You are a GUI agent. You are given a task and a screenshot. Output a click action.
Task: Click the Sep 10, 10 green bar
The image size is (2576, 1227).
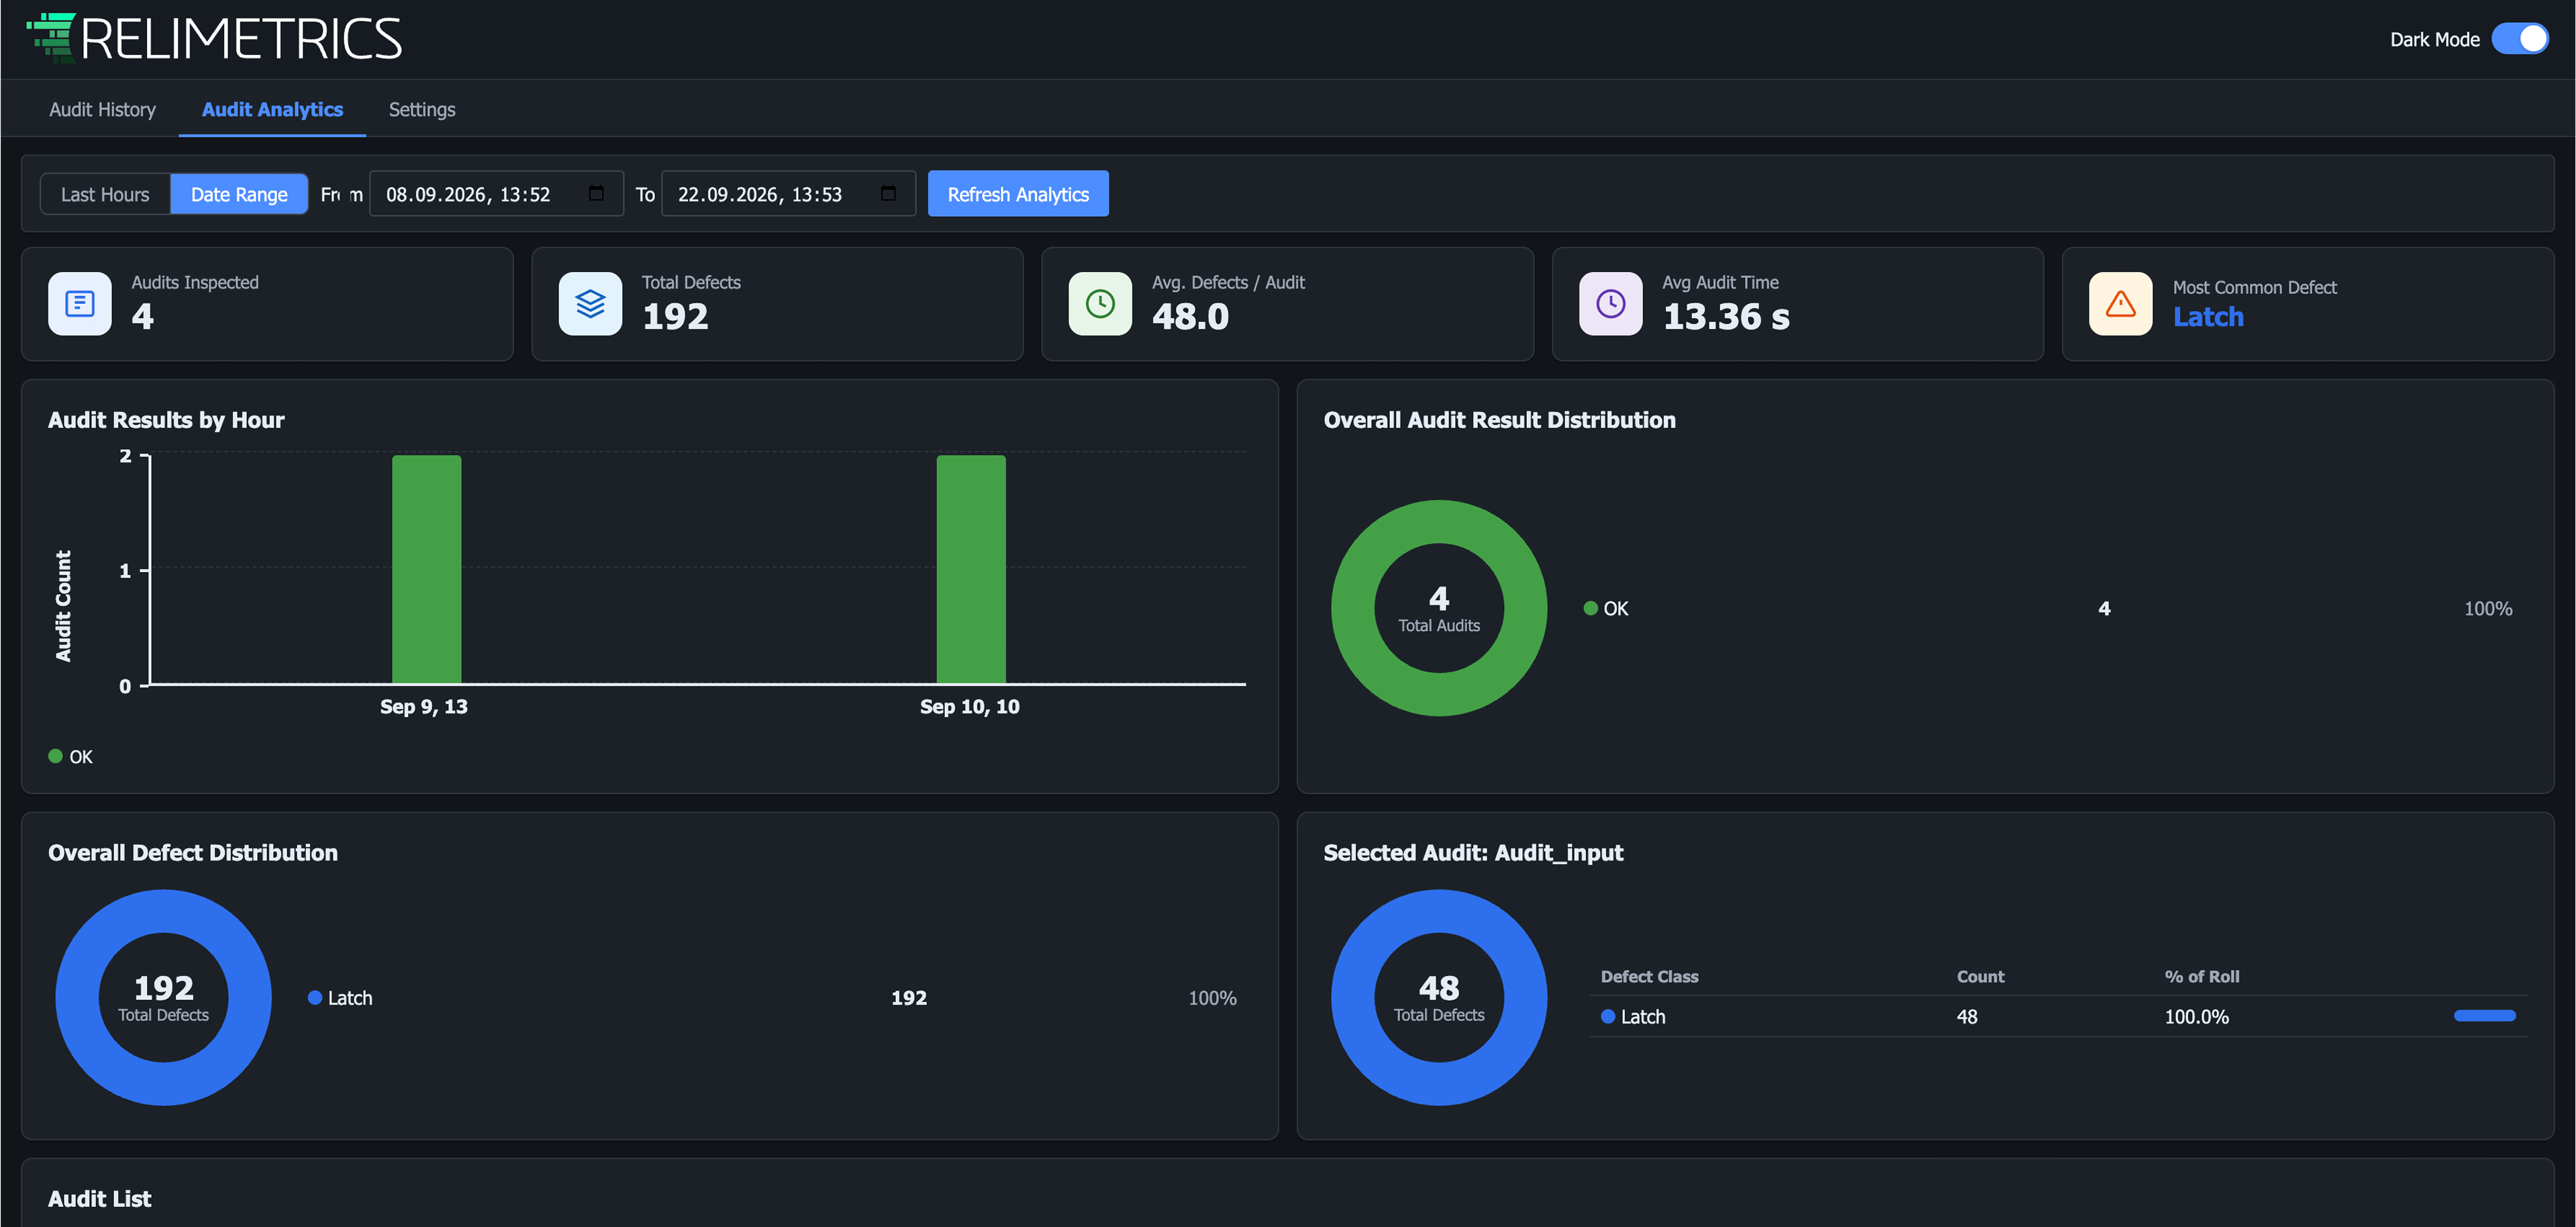pos(971,569)
